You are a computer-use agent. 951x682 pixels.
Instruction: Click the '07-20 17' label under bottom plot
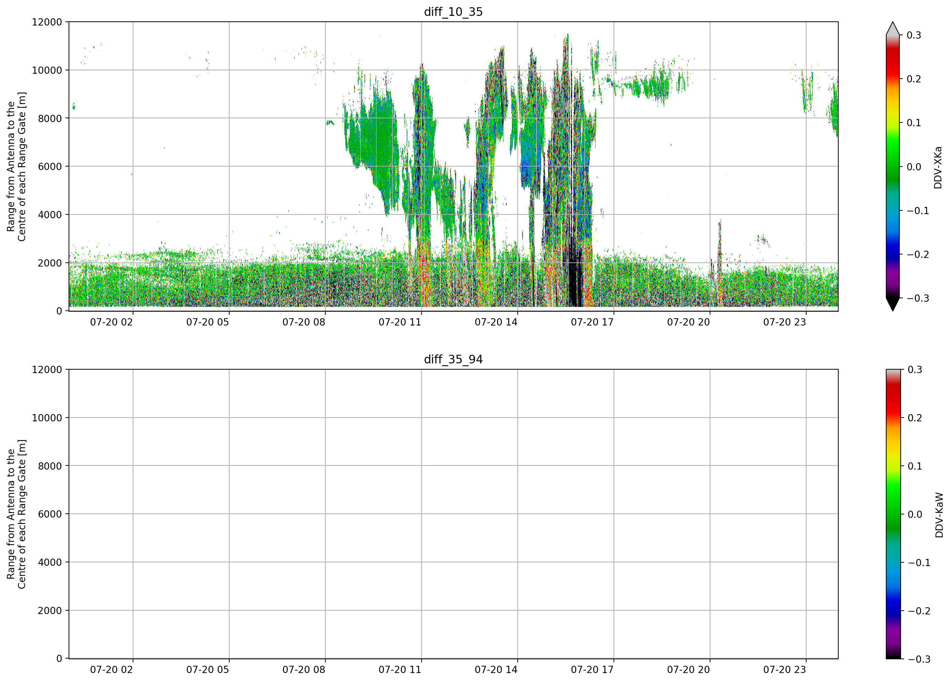click(592, 670)
